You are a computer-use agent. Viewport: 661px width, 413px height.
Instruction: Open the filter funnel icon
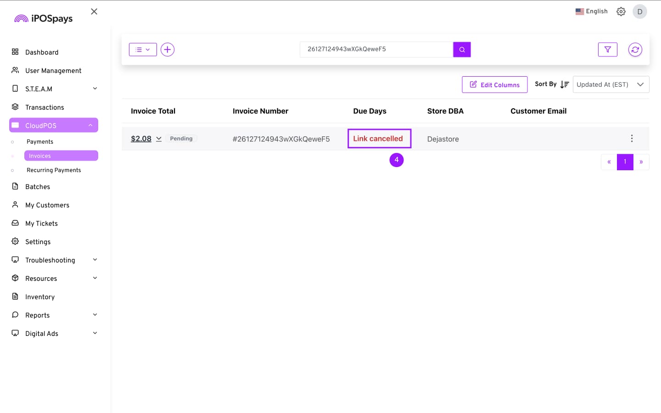tap(607, 50)
